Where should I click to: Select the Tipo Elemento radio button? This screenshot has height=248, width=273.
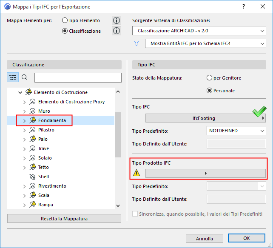click(x=65, y=20)
